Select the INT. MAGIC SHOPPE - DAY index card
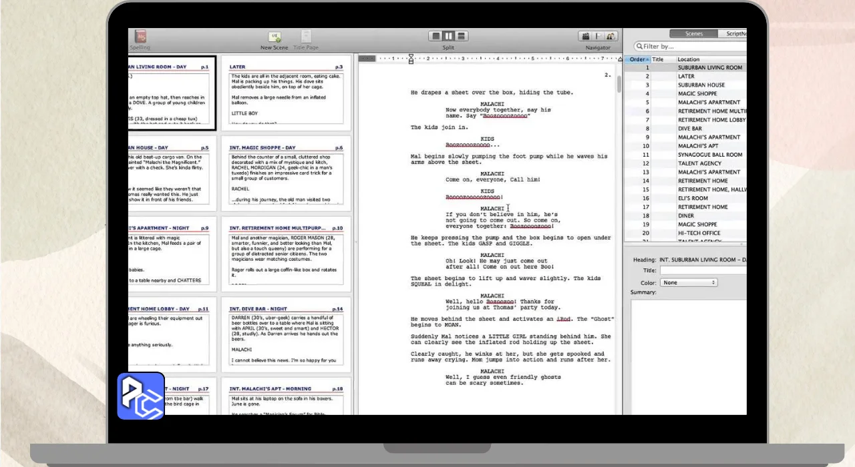The width and height of the screenshot is (855, 467). tap(286, 173)
